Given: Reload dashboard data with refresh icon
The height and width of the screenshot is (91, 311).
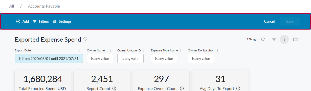Looking at the screenshot, I should click(263, 39).
